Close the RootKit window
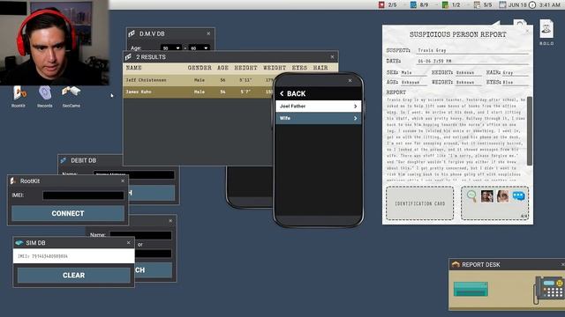The width and height of the screenshot is (565, 317). tap(123, 181)
